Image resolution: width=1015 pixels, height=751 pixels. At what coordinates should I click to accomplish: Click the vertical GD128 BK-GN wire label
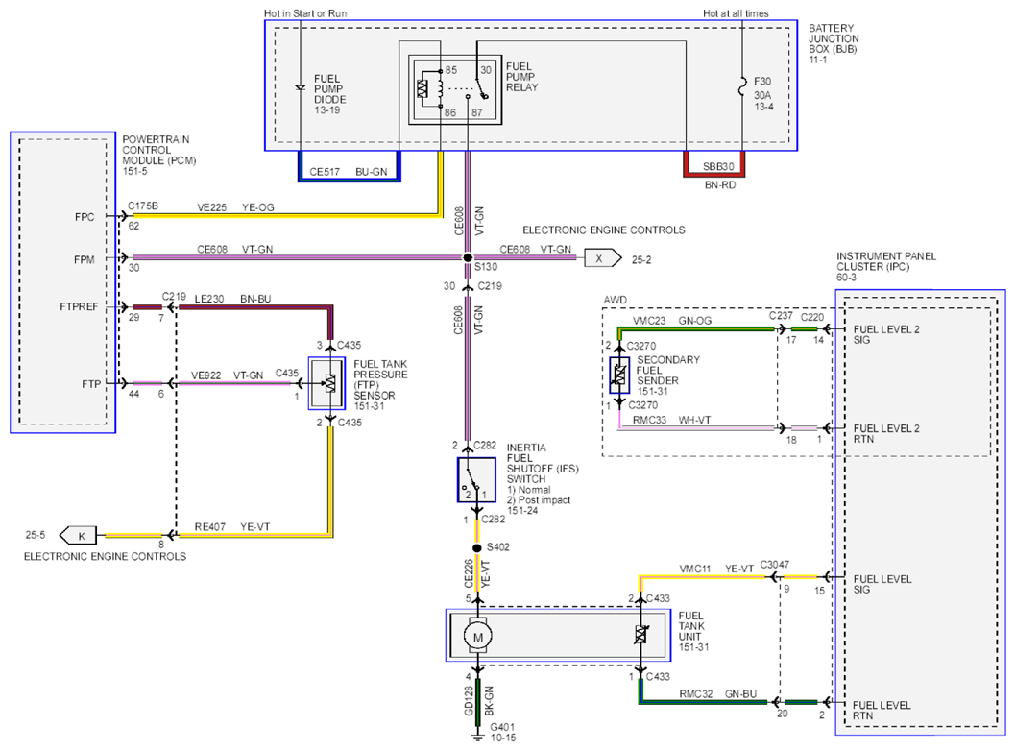click(478, 701)
